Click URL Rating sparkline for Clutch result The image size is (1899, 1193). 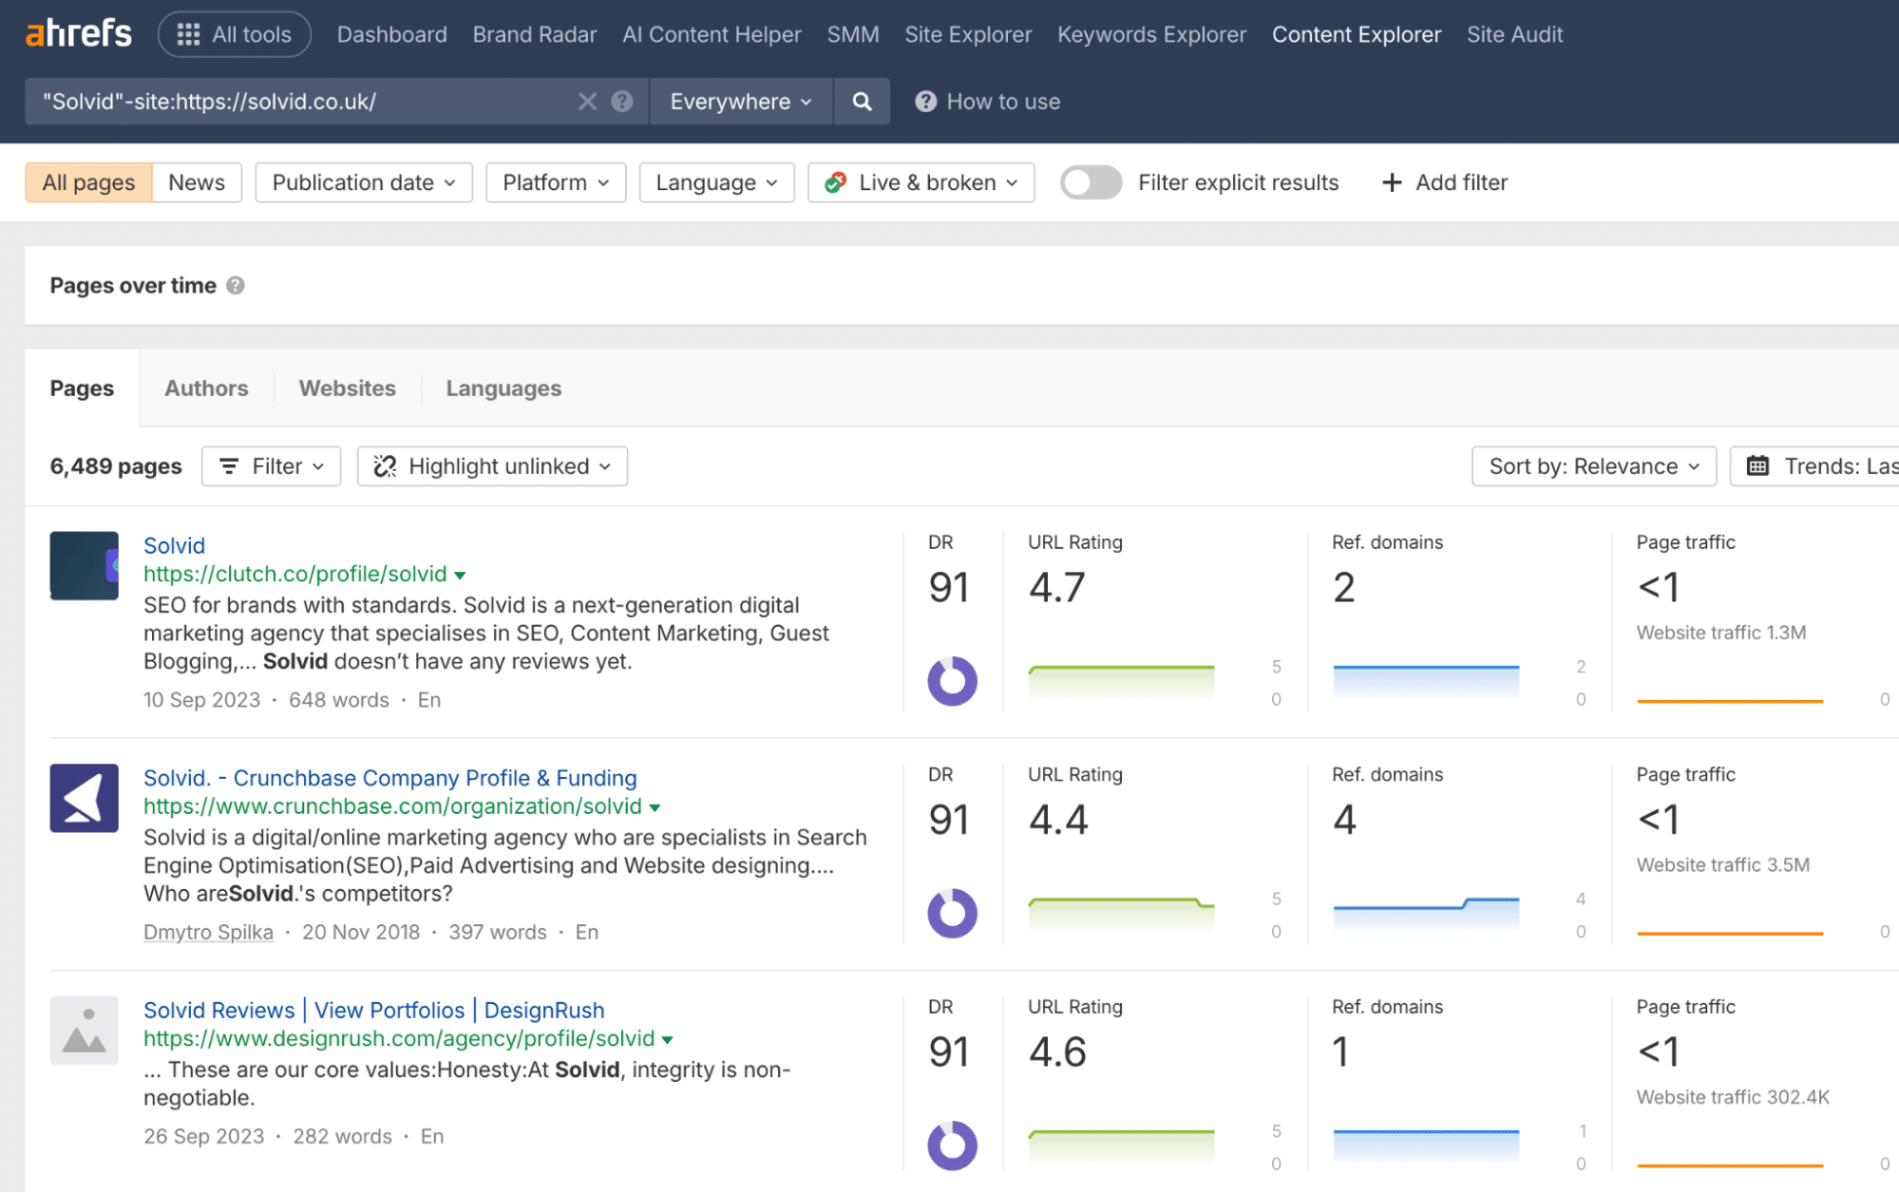click(1122, 683)
